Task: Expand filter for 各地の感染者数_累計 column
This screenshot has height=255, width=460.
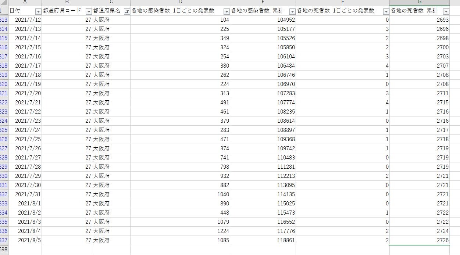Action: click(x=292, y=11)
